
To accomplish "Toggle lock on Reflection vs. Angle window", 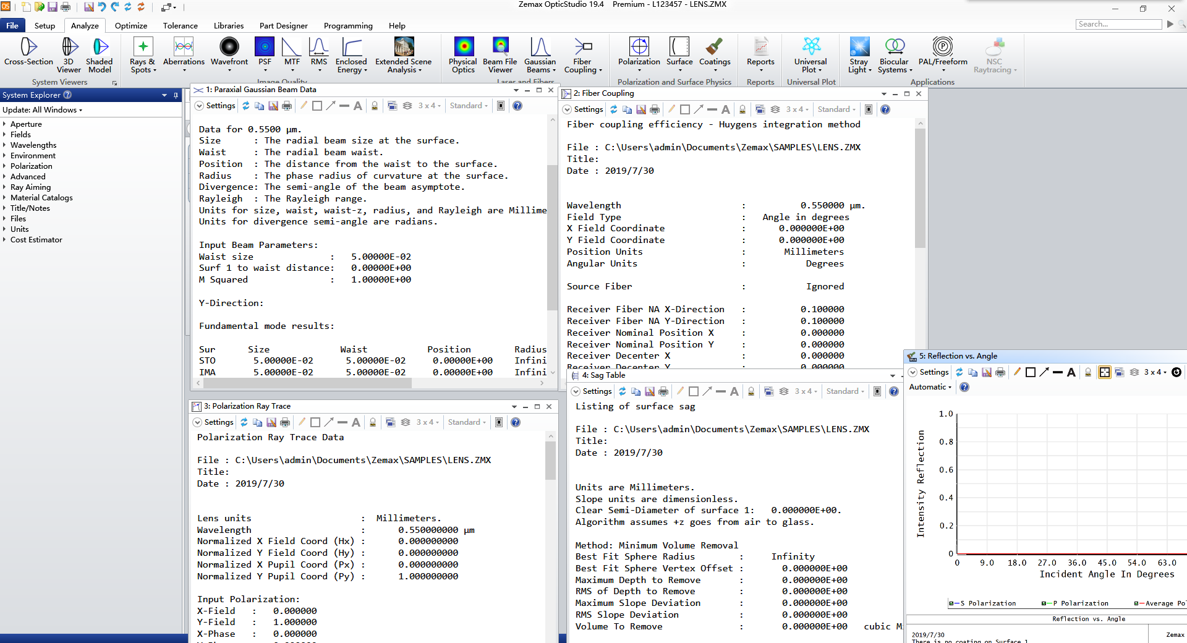I will (1088, 372).
